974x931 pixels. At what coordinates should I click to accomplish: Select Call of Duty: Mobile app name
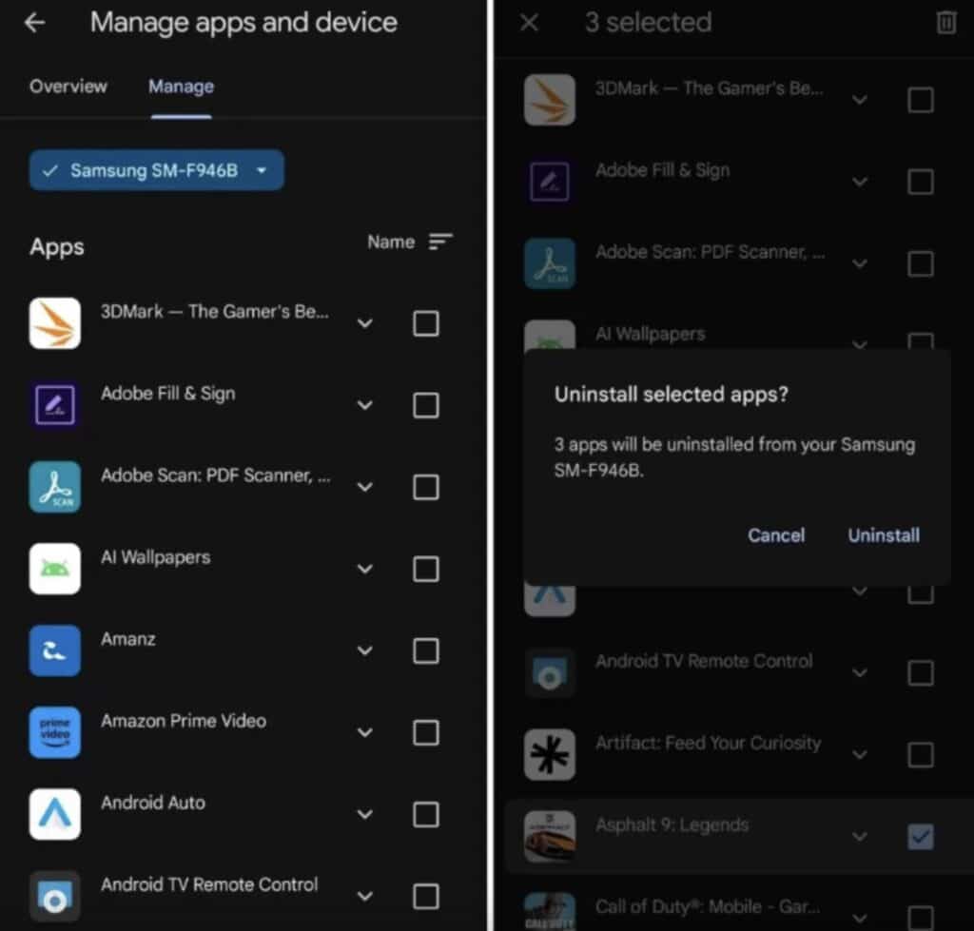708,906
